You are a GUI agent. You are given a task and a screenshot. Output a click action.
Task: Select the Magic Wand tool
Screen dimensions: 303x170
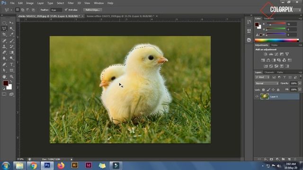[x=11, y=29]
